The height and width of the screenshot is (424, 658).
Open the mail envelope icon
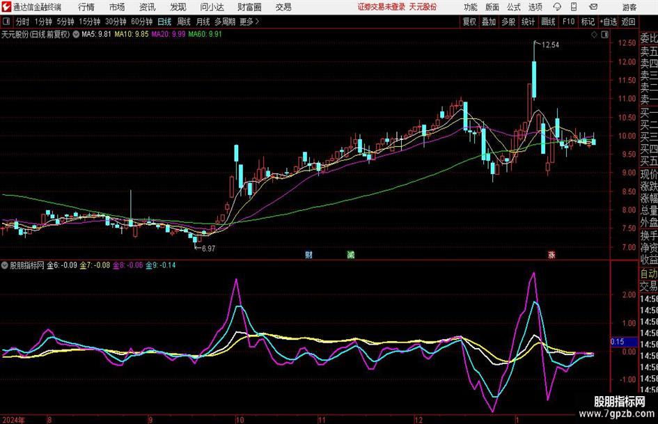tap(593, 7)
